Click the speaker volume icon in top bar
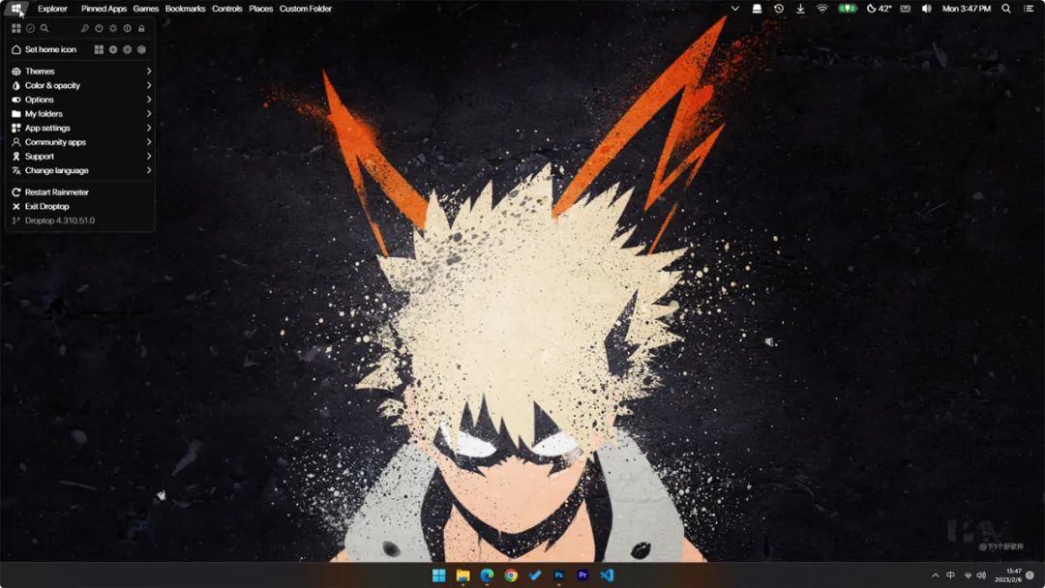Viewport: 1045px width, 588px height. click(x=926, y=9)
